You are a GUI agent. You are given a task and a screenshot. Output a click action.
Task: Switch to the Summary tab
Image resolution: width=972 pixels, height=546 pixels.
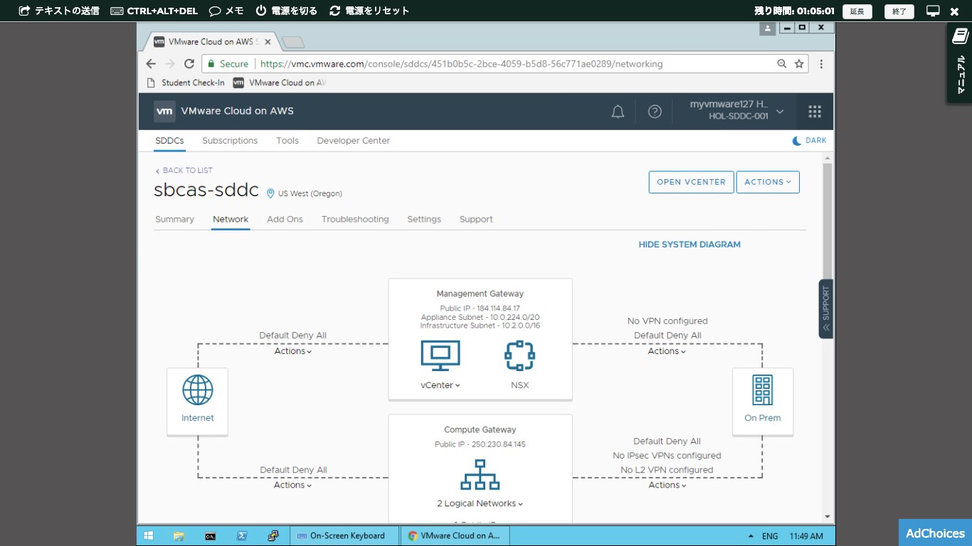[x=174, y=220]
